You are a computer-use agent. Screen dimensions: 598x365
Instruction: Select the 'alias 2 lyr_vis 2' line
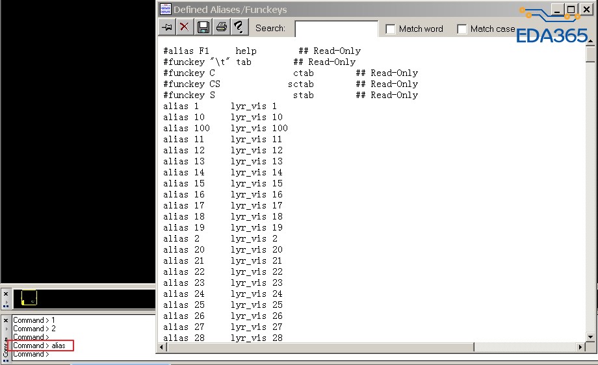[220, 239]
